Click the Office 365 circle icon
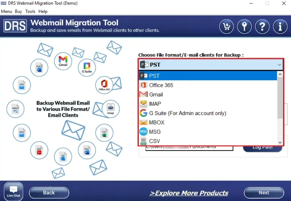The width and height of the screenshot is (291, 201). coord(104,85)
